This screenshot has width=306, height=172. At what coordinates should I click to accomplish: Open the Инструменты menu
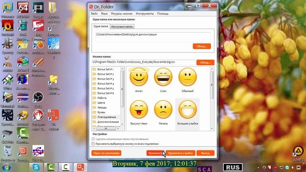tap(145, 14)
